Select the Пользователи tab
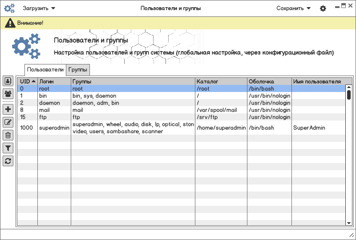Image resolution: width=356 pixels, height=240 pixels. coord(45,70)
